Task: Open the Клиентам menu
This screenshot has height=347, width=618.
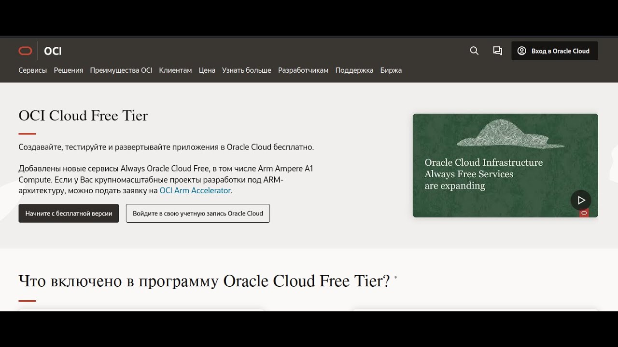Action: point(175,70)
